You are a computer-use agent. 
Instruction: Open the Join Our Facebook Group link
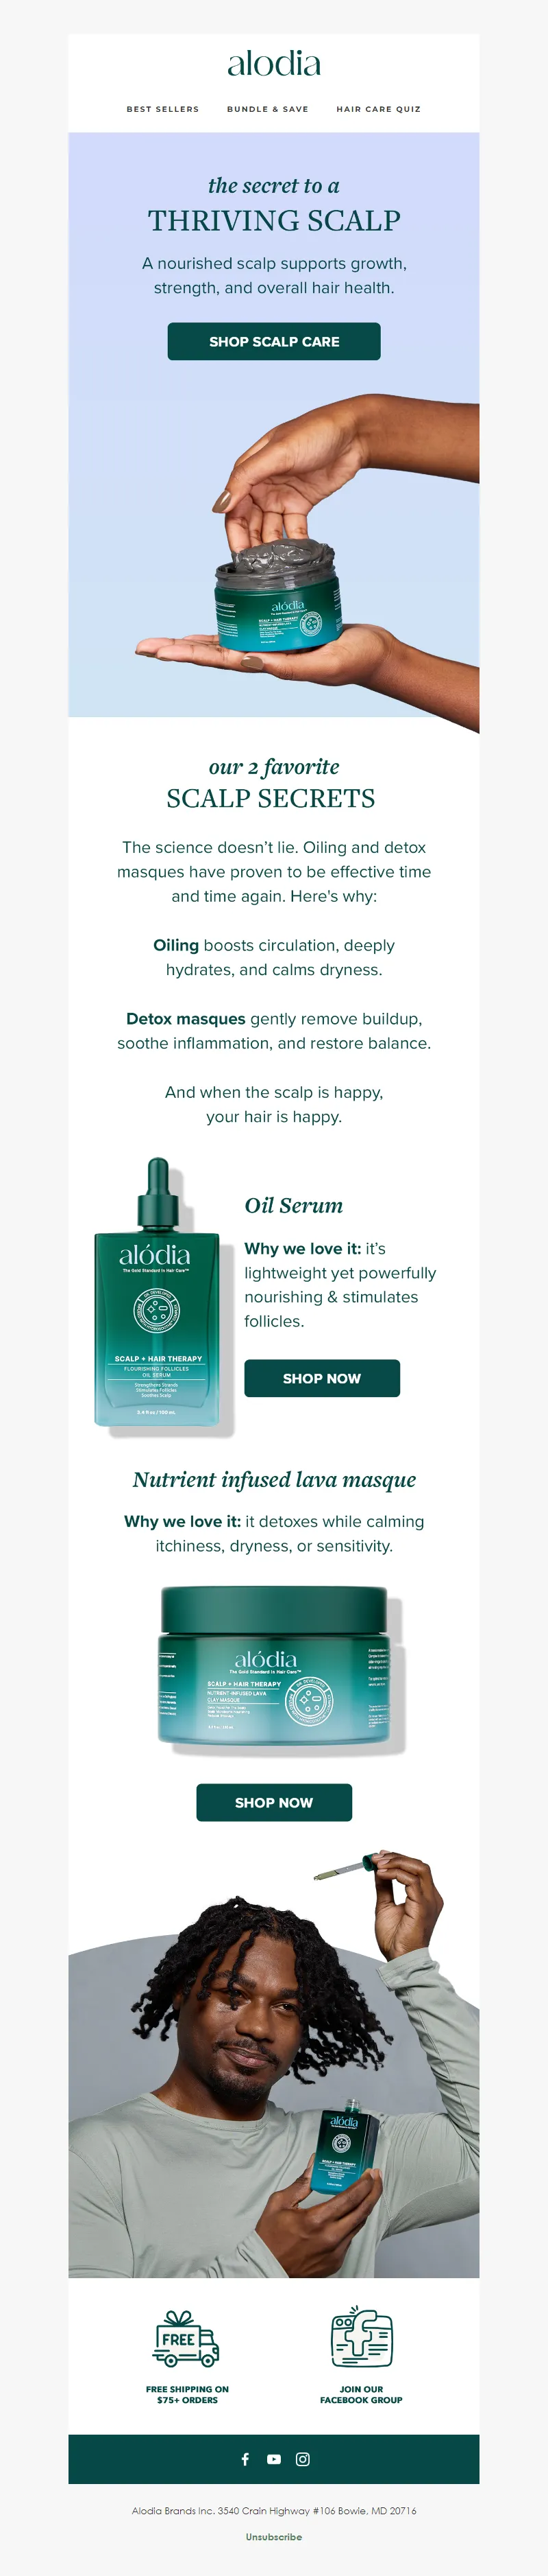coord(362,2394)
